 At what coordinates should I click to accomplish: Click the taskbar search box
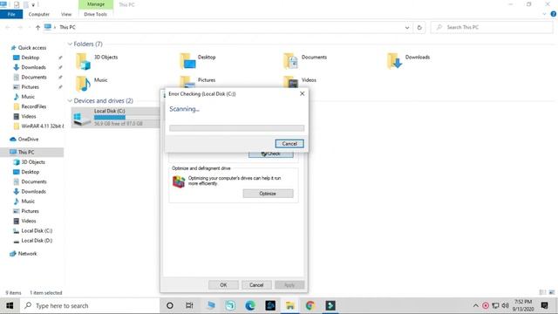click(89, 305)
